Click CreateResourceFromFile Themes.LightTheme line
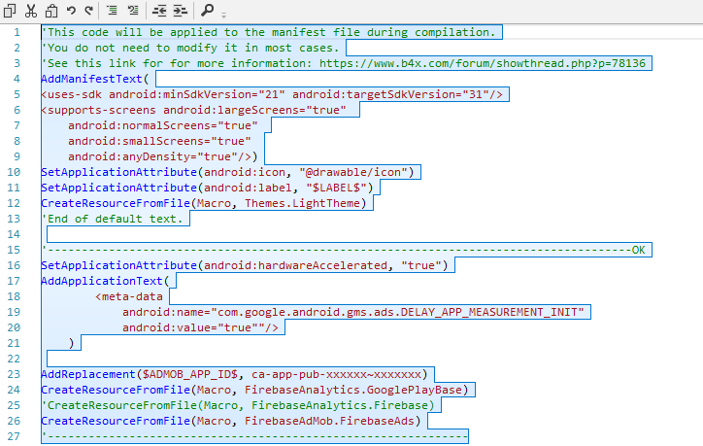This screenshot has width=703, height=446. coord(204,203)
